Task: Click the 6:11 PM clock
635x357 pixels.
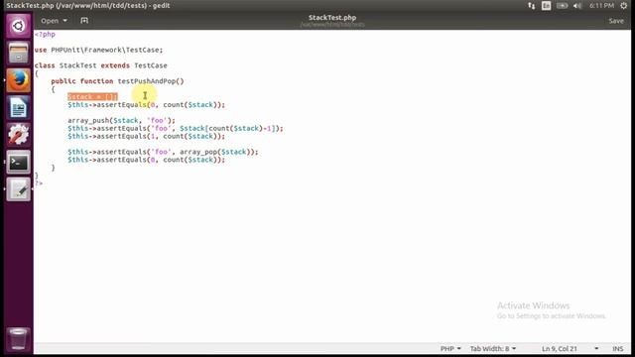Action: pos(601,6)
